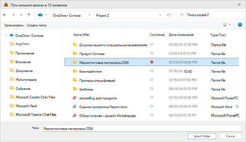The image size is (246, 142).
Task: Sort by the Дата изменения column header
Action: click(181, 35)
